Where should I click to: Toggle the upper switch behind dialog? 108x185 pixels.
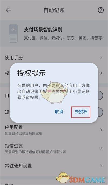point(100,95)
